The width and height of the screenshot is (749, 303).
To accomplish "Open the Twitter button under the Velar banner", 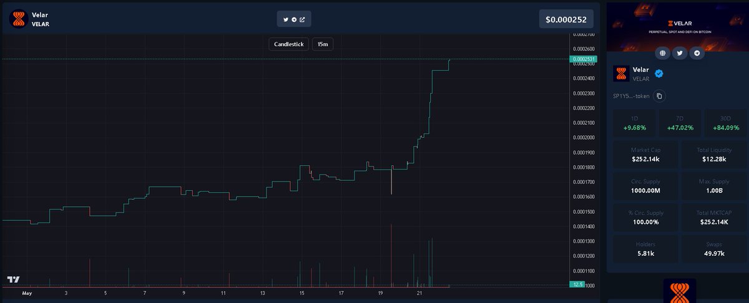I will pos(680,53).
